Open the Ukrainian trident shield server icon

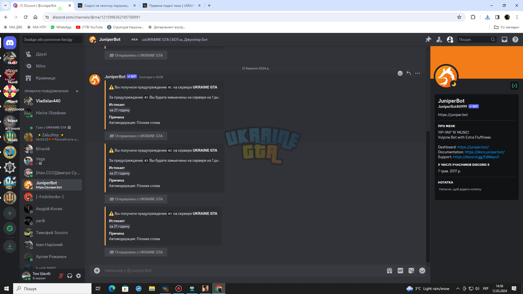[10, 198]
